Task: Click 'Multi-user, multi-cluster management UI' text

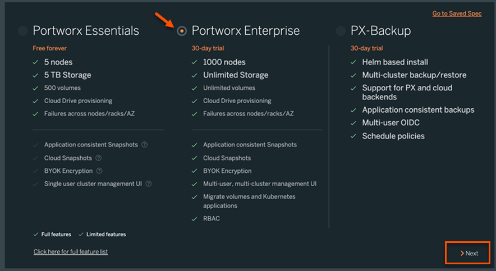Action: [260, 183]
